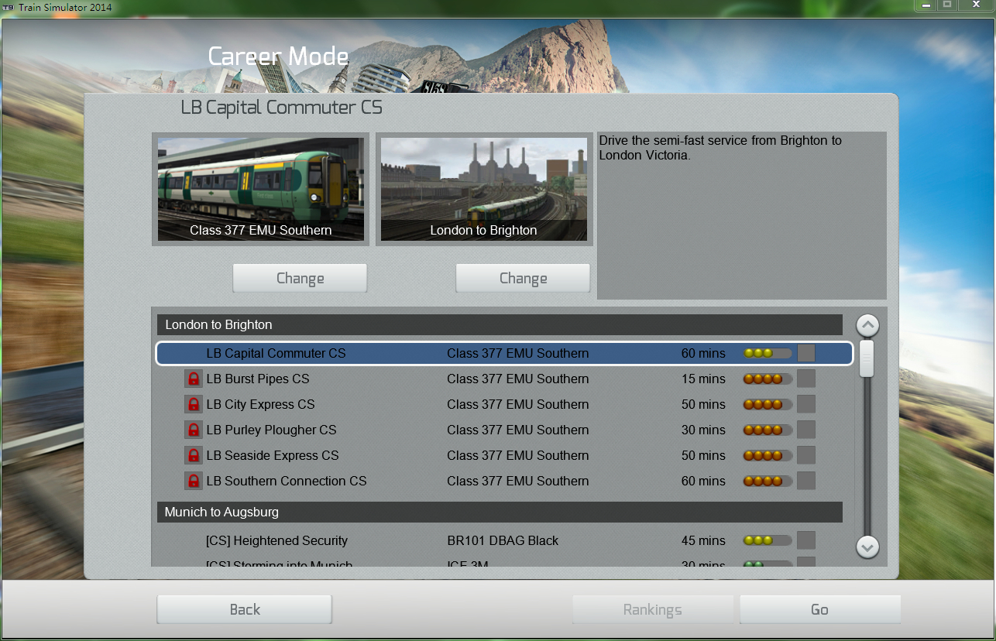
Task: Toggle completion box for LB City Express CS
Action: tap(806, 404)
